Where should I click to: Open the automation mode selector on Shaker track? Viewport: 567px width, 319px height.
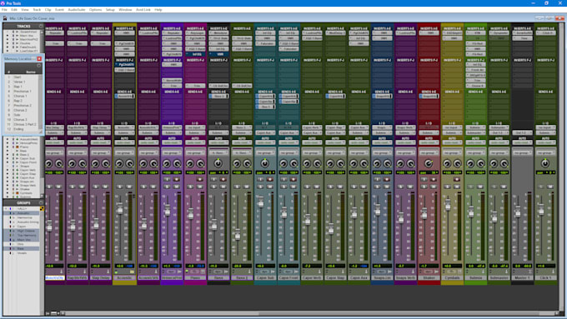point(429,142)
